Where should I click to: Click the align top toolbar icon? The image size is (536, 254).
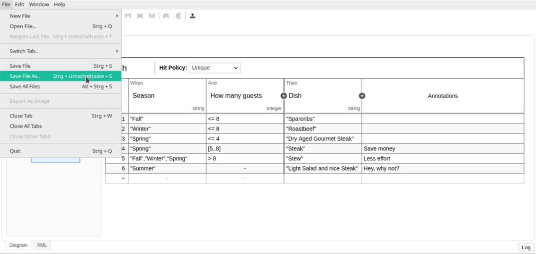[x=128, y=16]
